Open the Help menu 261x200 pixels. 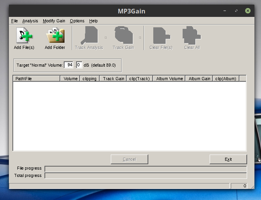93,21
